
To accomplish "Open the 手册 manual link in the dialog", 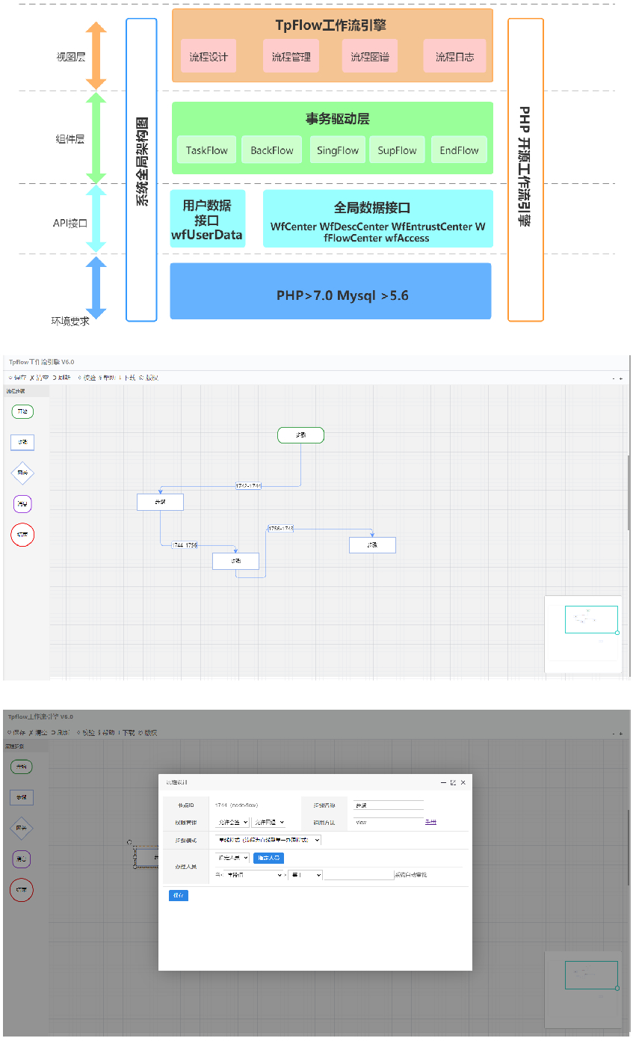I will coord(431,823).
